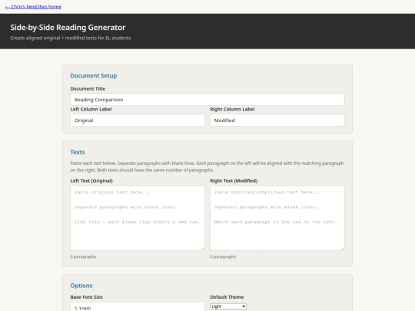Open Chris's NeoCities home link
The width and height of the screenshot is (415, 311).
coord(33,7)
